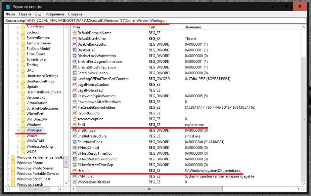Click values pane scroll right arrow
The width and height of the screenshot is (311, 196).
click(x=298, y=189)
